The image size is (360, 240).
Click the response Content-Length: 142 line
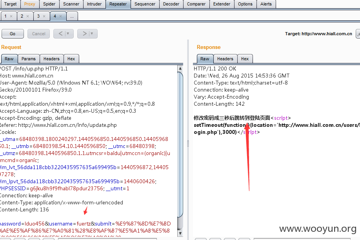point(219,104)
